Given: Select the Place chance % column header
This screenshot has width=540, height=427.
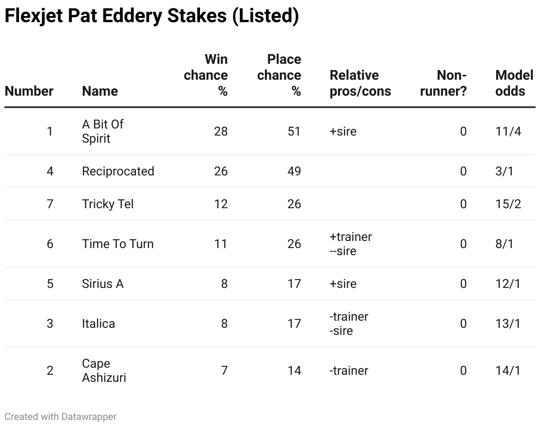Looking at the screenshot, I should (x=279, y=75).
